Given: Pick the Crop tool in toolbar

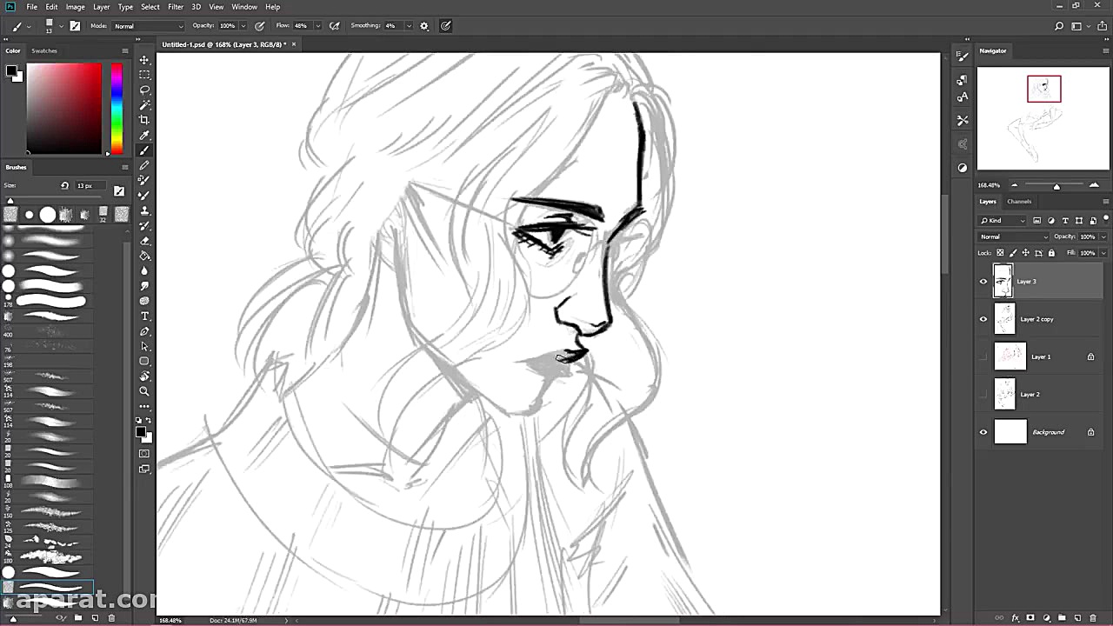Looking at the screenshot, I should [144, 120].
